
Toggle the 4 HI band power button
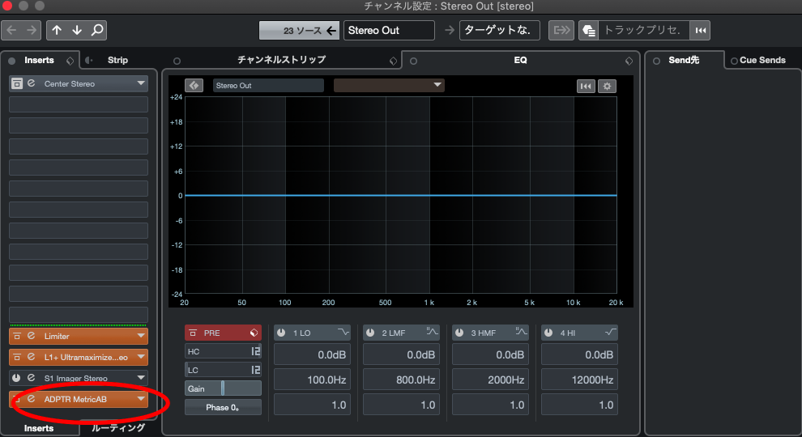(548, 333)
